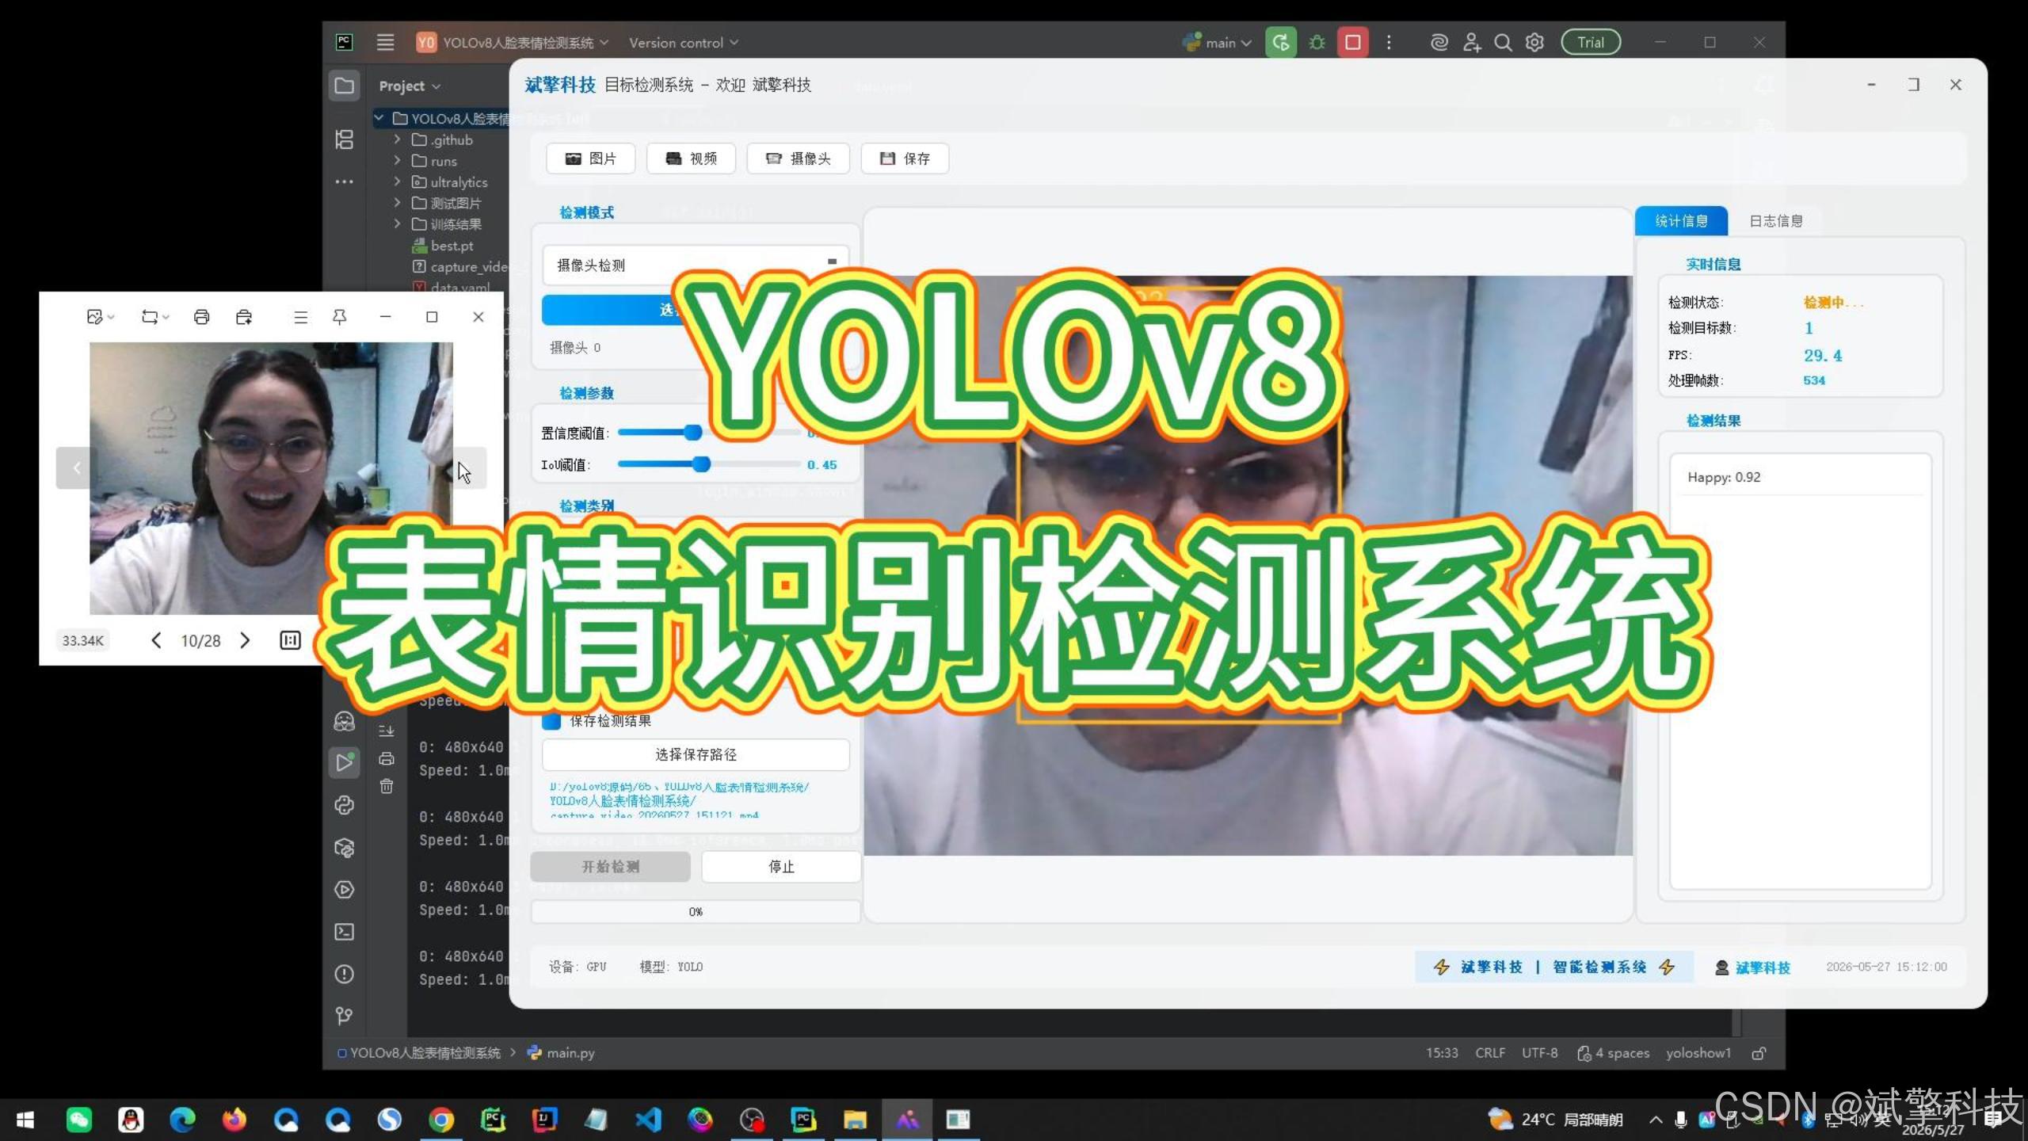
Task: Click scroll to end icon in Run console
Action: click(x=387, y=731)
